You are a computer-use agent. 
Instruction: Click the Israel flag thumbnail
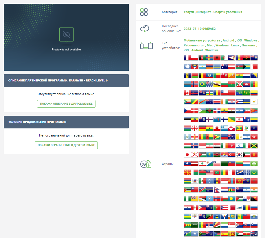point(239,146)
